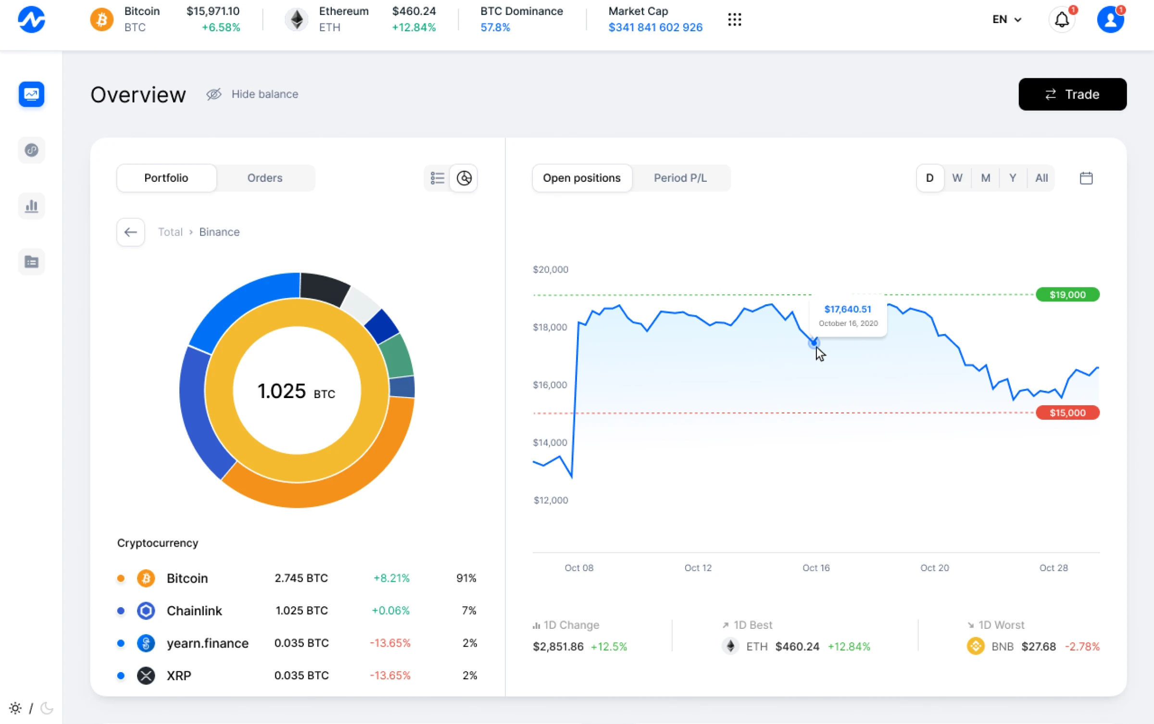Viewport: 1154px width, 724px height.
Task: Switch portfolio to list view
Action: (x=437, y=178)
